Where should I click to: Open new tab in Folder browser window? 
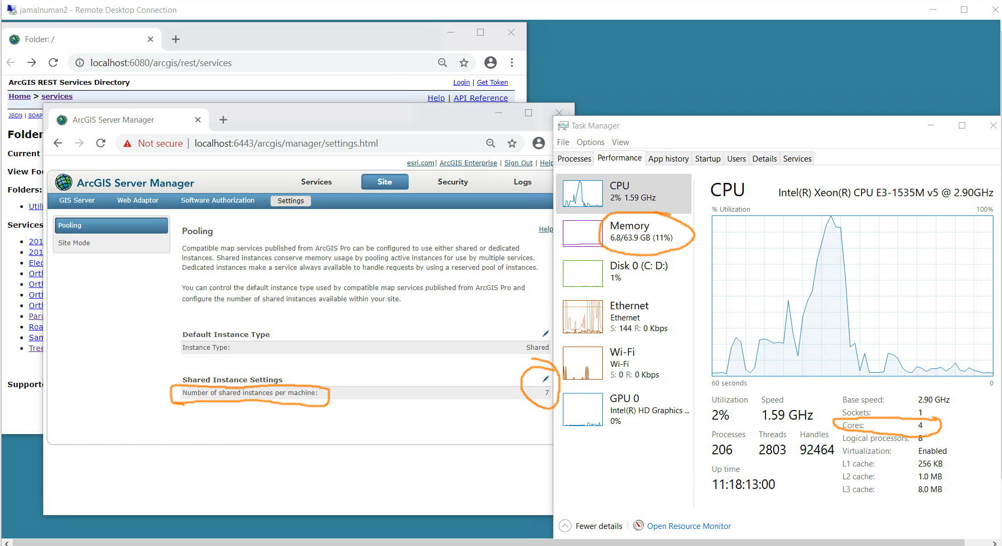pos(176,39)
